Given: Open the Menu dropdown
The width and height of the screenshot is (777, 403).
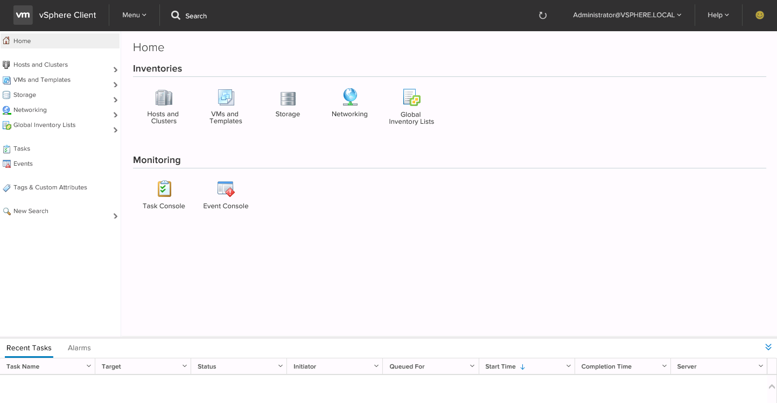Looking at the screenshot, I should (134, 15).
